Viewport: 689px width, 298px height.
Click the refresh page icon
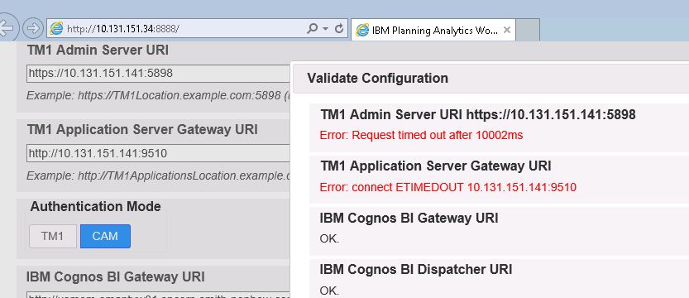[339, 29]
